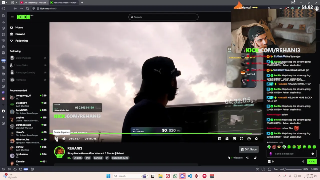Mute the stream volume

(64, 139)
